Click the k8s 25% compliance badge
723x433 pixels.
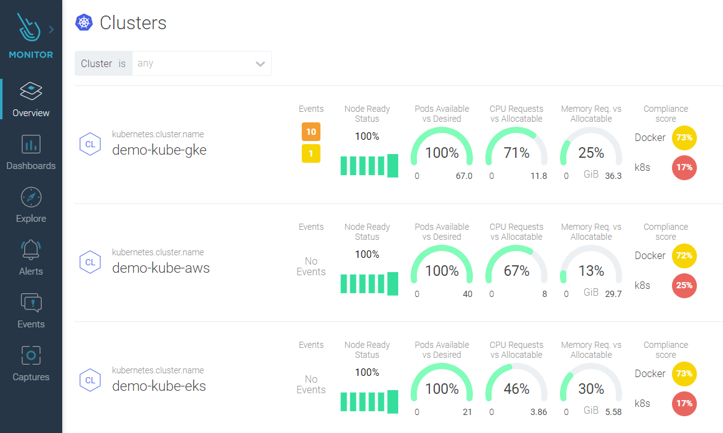tap(684, 286)
